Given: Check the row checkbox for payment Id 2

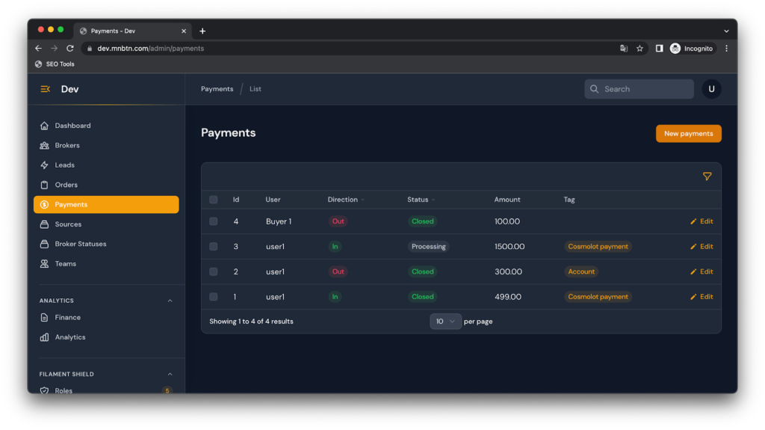Looking at the screenshot, I should point(214,271).
